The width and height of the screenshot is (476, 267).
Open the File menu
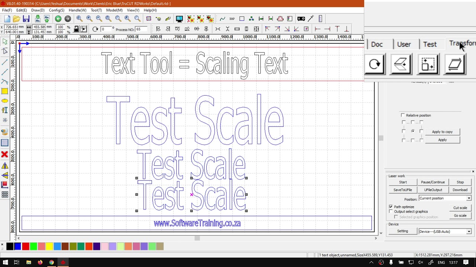[x=7, y=10]
